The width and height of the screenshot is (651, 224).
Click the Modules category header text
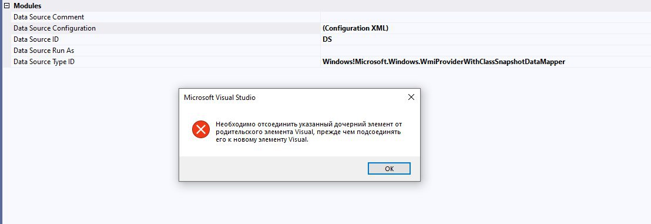pyautogui.click(x=28, y=6)
